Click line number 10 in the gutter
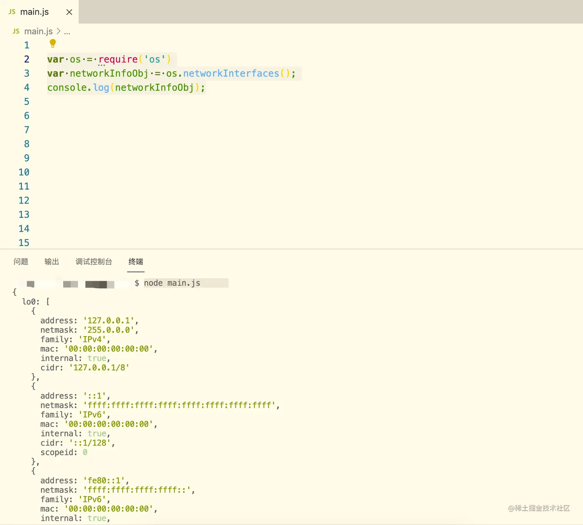The width and height of the screenshot is (583, 525). click(x=24, y=172)
